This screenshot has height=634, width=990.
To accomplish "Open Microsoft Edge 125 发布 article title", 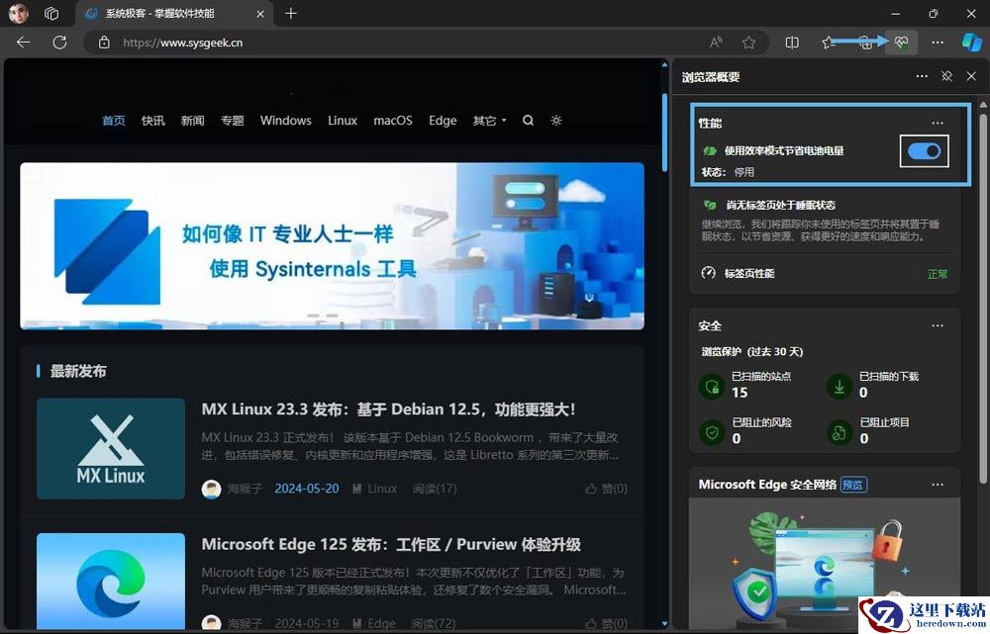I will (391, 544).
